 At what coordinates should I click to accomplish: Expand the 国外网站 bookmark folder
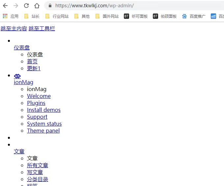click(107, 16)
